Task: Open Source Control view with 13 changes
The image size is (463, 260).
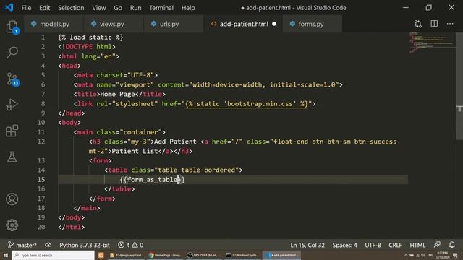Action: click(x=12, y=79)
